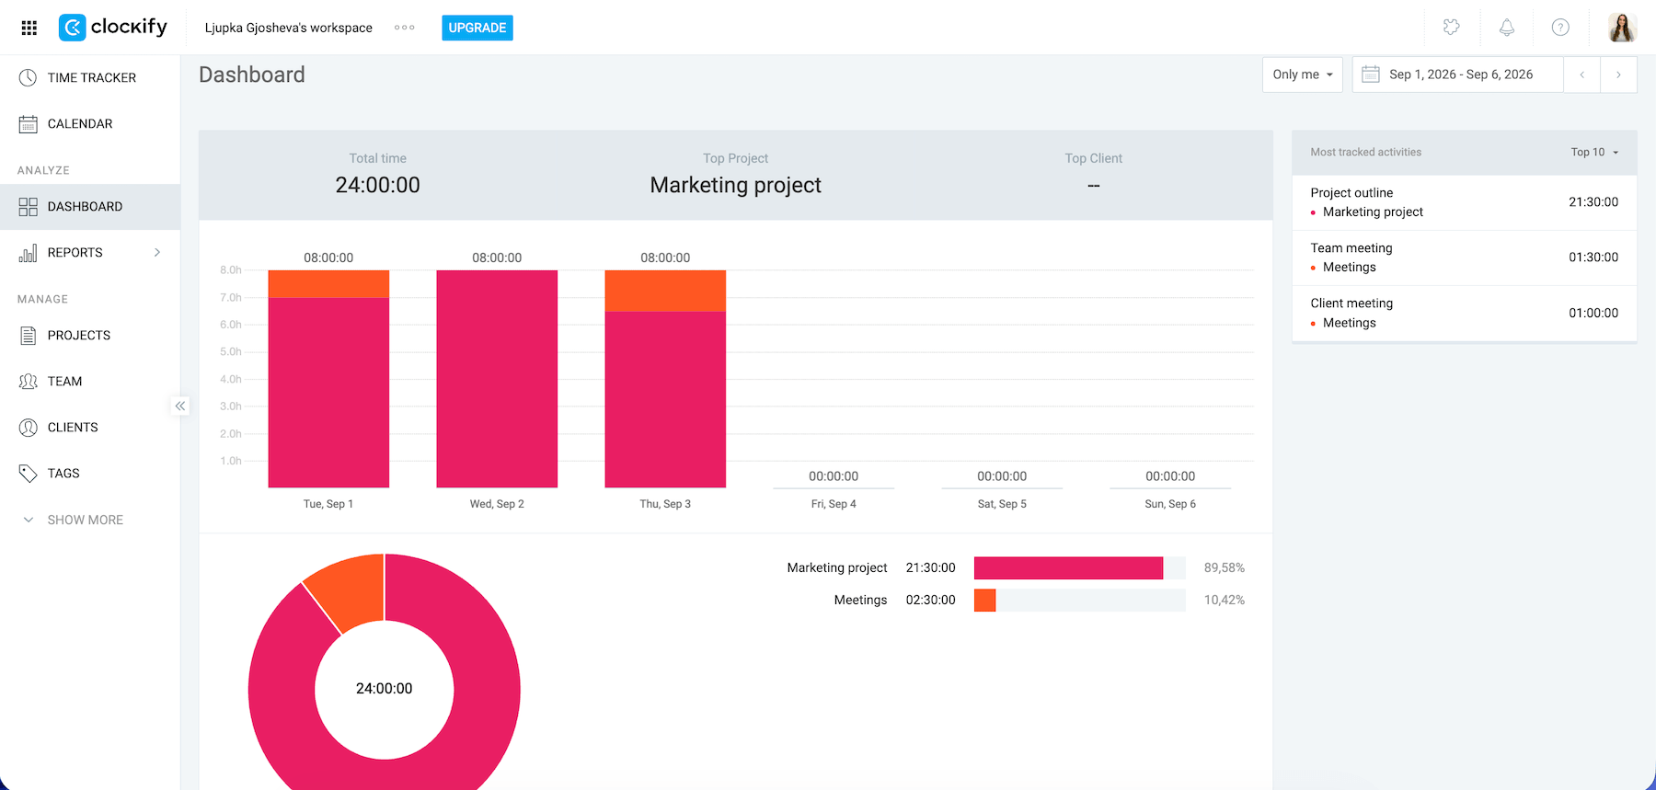Select Project outline activity row
The height and width of the screenshot is (790, 1656).
pyautogui.click(x=1465, y=202)
